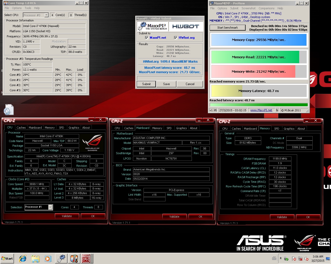Select Memory tab in CPU-Z Mainboard window
The height and width of the screenshot is (264, 331).
[x=157, y=128]
